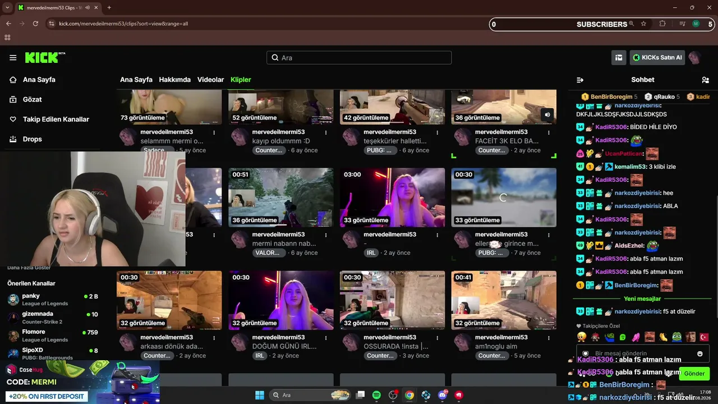Switch to the Hakkımda tab
718x404 pixels.
(174, 80)
